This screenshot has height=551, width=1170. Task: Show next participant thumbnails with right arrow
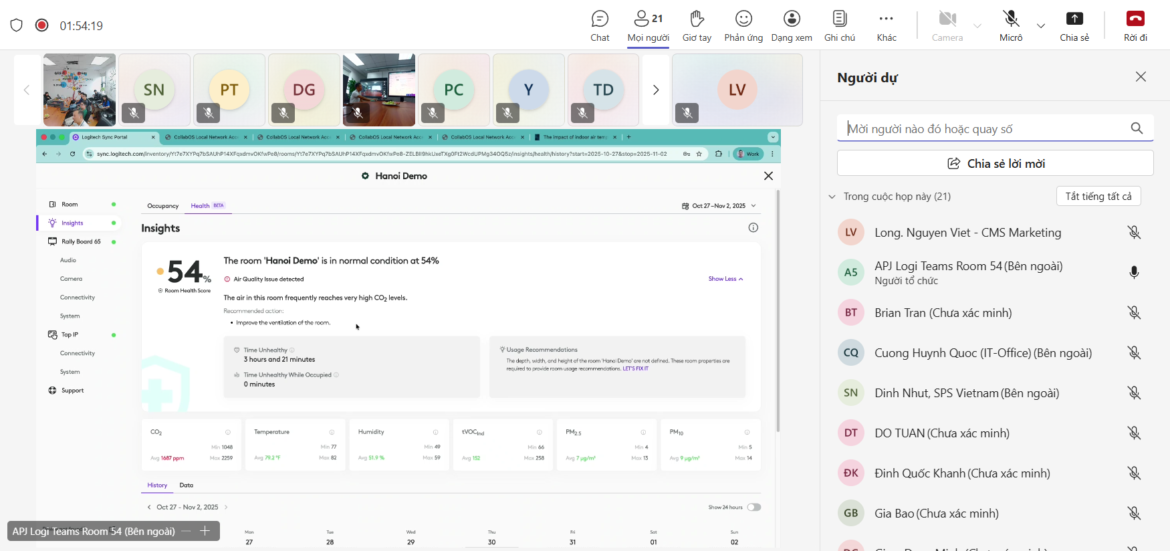click(656, 90)
